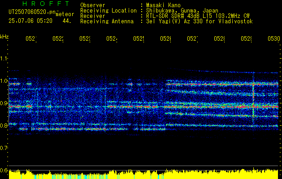
Task: Click the 0521 time axis marker
Action: 31,39
